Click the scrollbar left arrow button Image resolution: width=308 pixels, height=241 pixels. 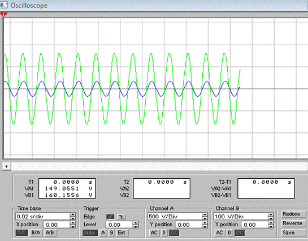(6, 166)
